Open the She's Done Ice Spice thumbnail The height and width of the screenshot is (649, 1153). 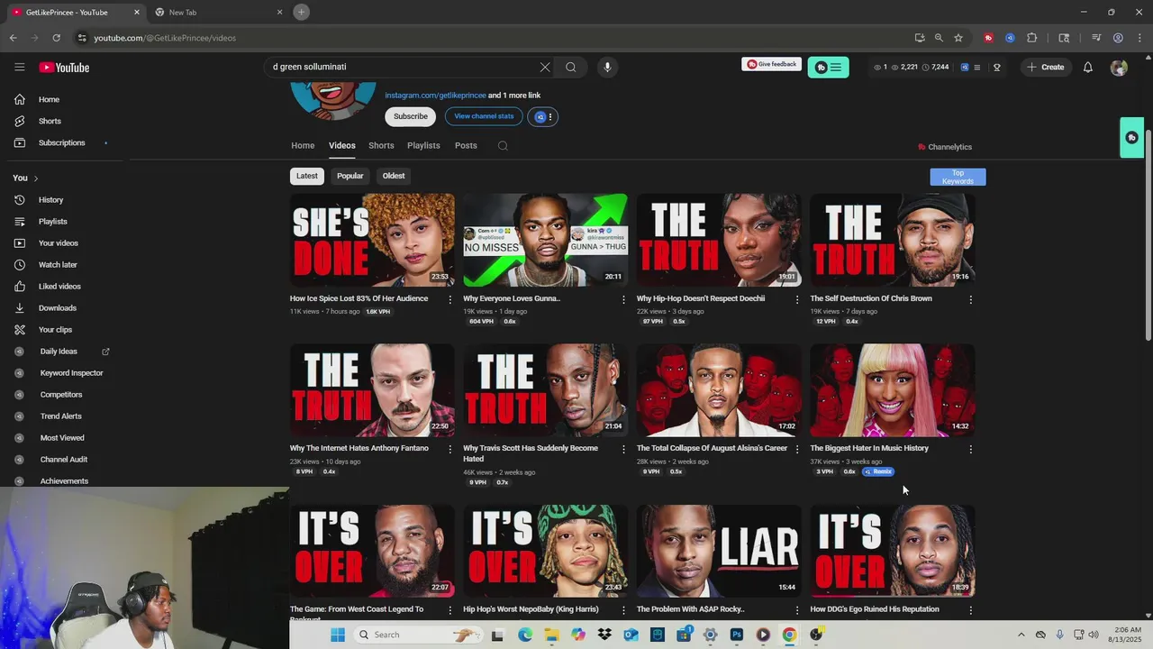click(x=372, y=240)
